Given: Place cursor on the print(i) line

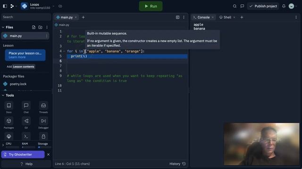Looking at the screenshot, I should click(127, 56).
